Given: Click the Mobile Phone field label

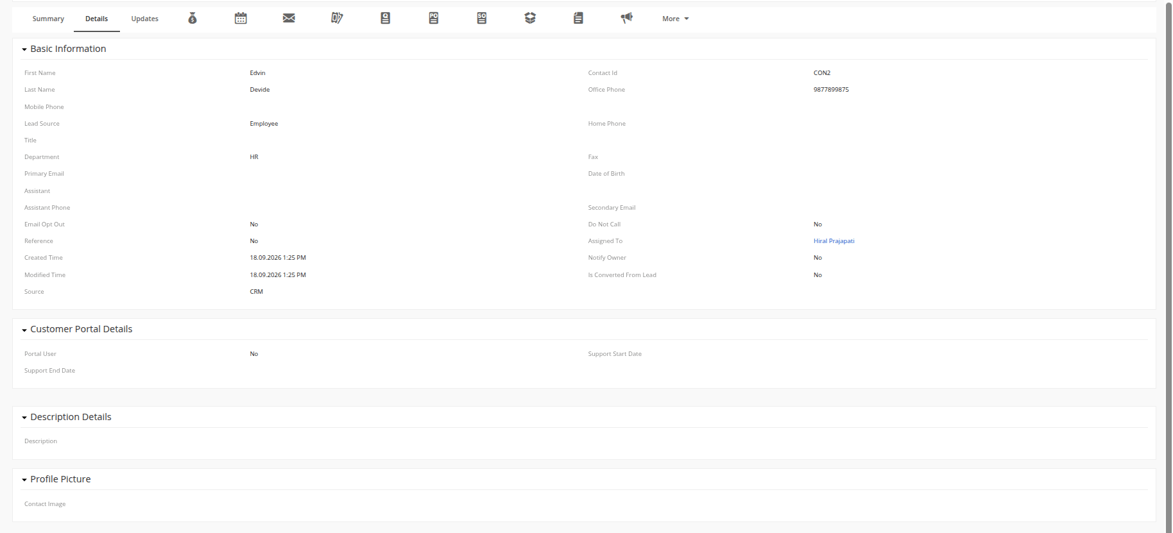Looking at the screenshot, I should coord(44,107).
